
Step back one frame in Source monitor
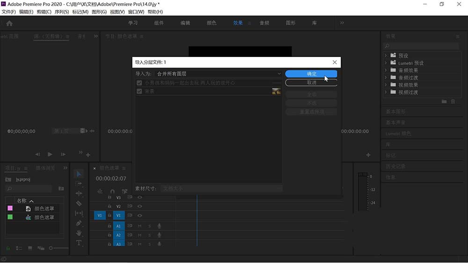pos(37,154)
